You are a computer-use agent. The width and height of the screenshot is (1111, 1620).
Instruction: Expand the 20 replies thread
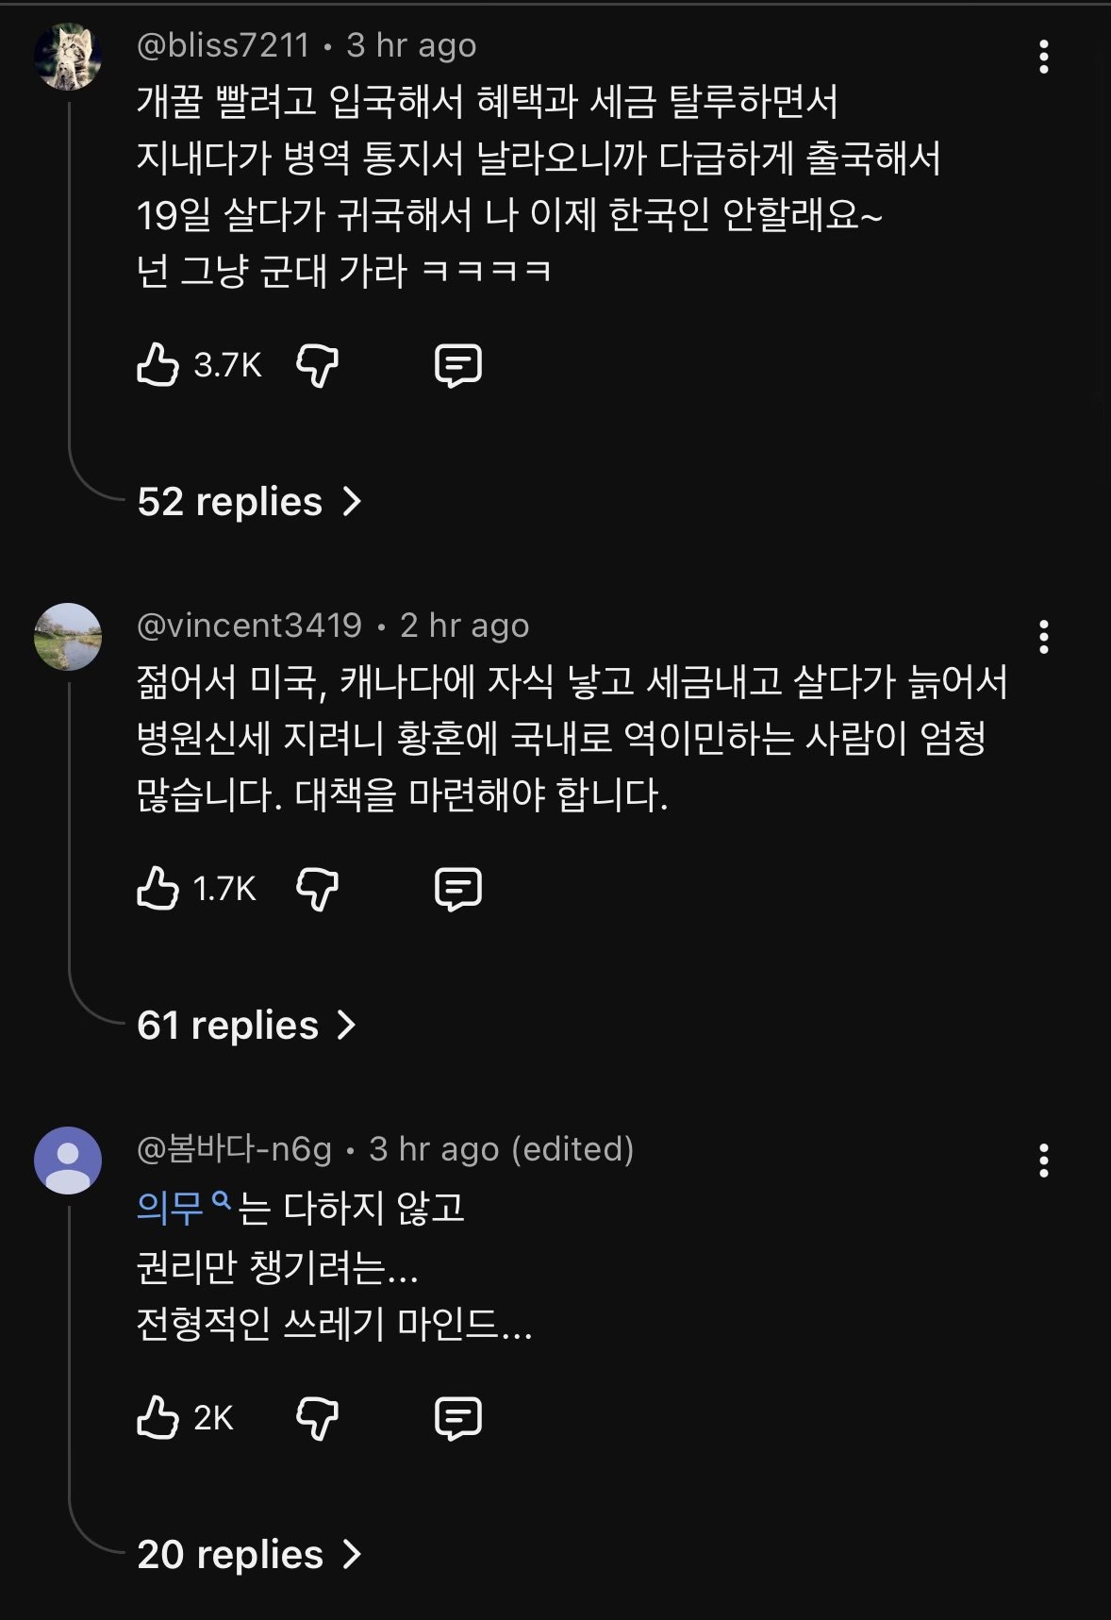tap(249, 1555)
